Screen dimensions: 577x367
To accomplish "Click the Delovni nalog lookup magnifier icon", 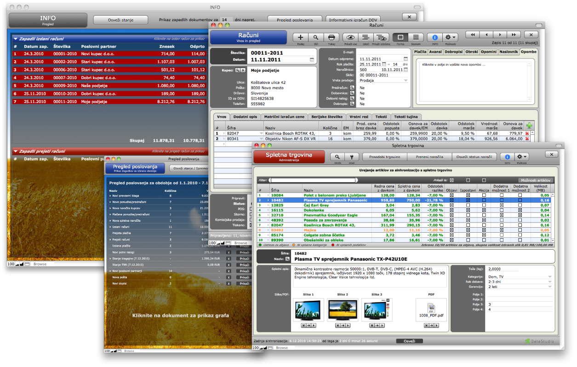I will point(352,98).
